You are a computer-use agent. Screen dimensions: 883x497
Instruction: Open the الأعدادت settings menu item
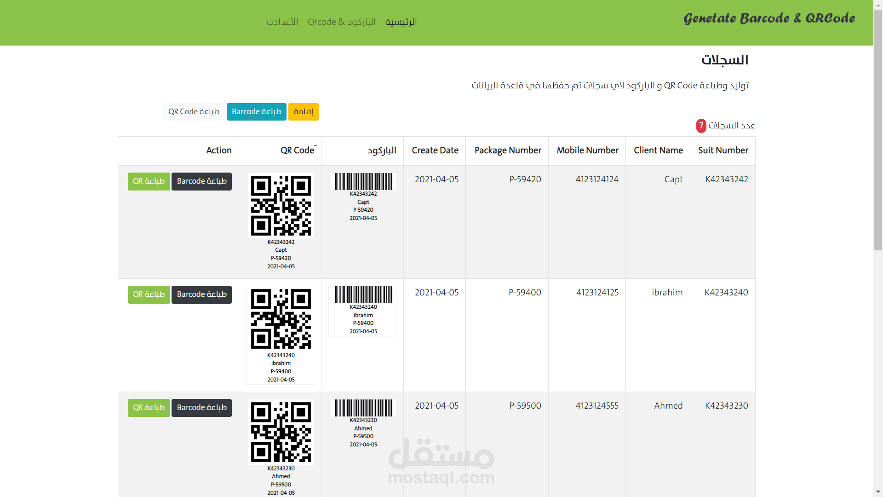pyautogui.click(x=282, y=22)
